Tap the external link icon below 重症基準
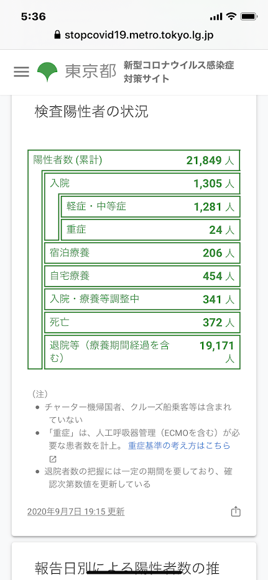Image resolution: width=268 pixels, height=580 pixels. click(53, 459)
